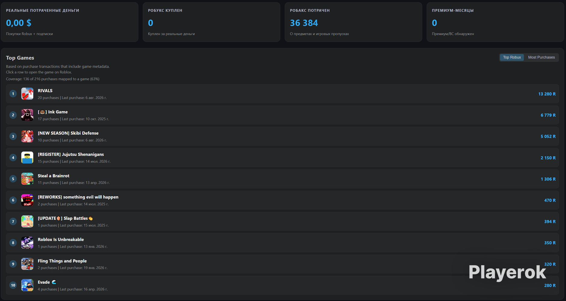Click the 'ПРЕМИУМ-МЕСЯЦЫ' card heading
The height and width of the screenshot is (301, 566).
tap(453, 11)
